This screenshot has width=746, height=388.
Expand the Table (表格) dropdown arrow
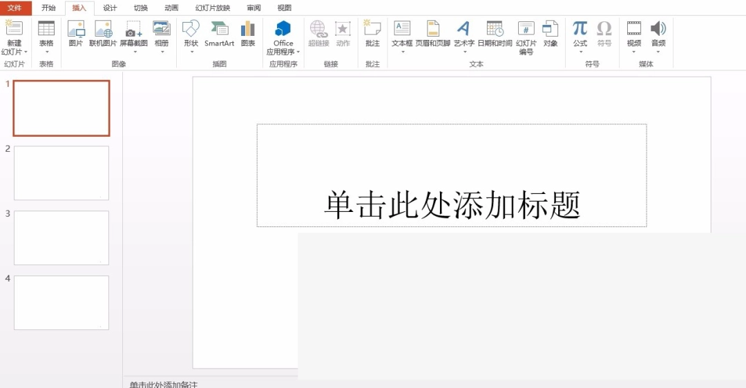pyautogui.click(x=47, y=52)
